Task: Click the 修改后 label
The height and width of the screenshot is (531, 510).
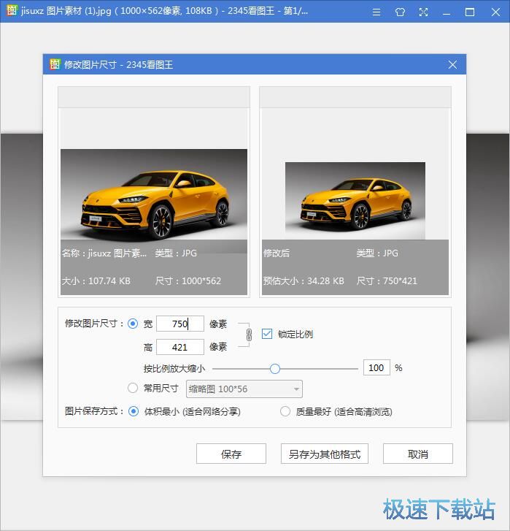Action: point(277,253)
